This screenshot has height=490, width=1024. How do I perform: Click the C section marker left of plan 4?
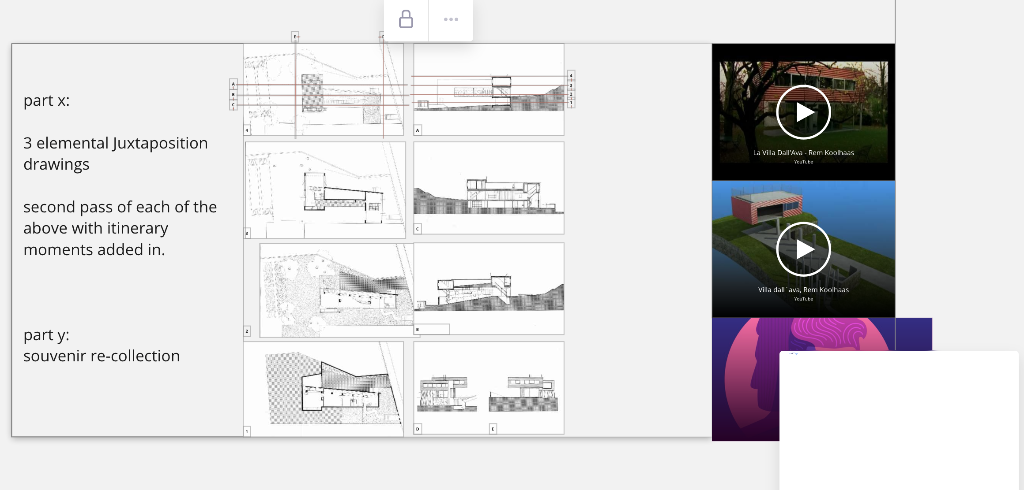233,105
